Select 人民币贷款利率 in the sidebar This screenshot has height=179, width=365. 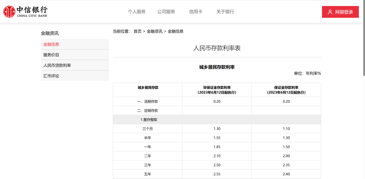pyautogui.click(x=75, y=65)
